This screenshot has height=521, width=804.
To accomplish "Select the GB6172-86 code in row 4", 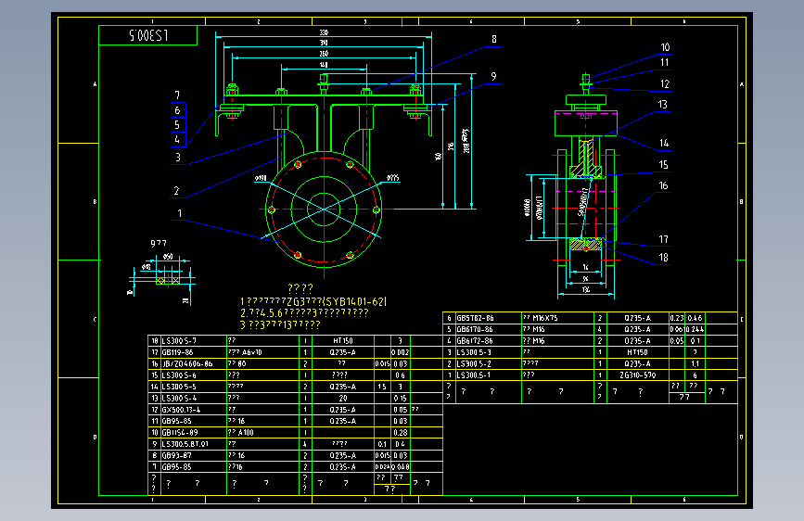I will pos(488,340).
